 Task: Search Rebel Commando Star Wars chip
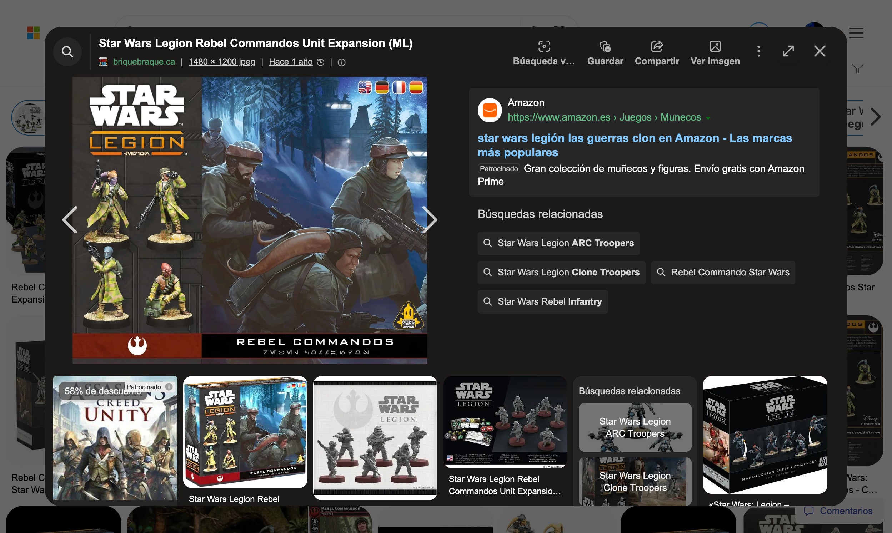723,273
